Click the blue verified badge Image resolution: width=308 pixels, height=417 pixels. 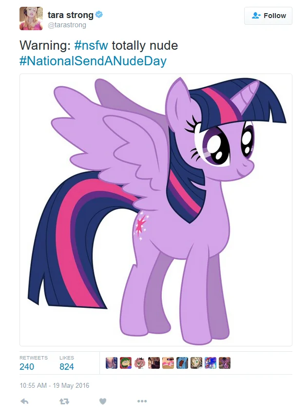99,15
